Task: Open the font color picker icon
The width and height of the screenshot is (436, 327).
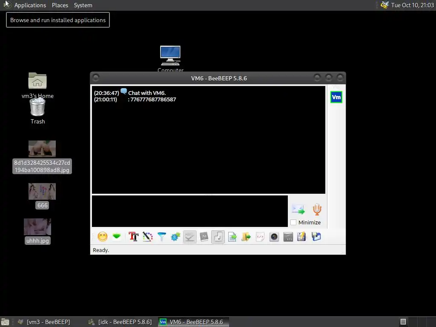Action: [x=148, y=237]
